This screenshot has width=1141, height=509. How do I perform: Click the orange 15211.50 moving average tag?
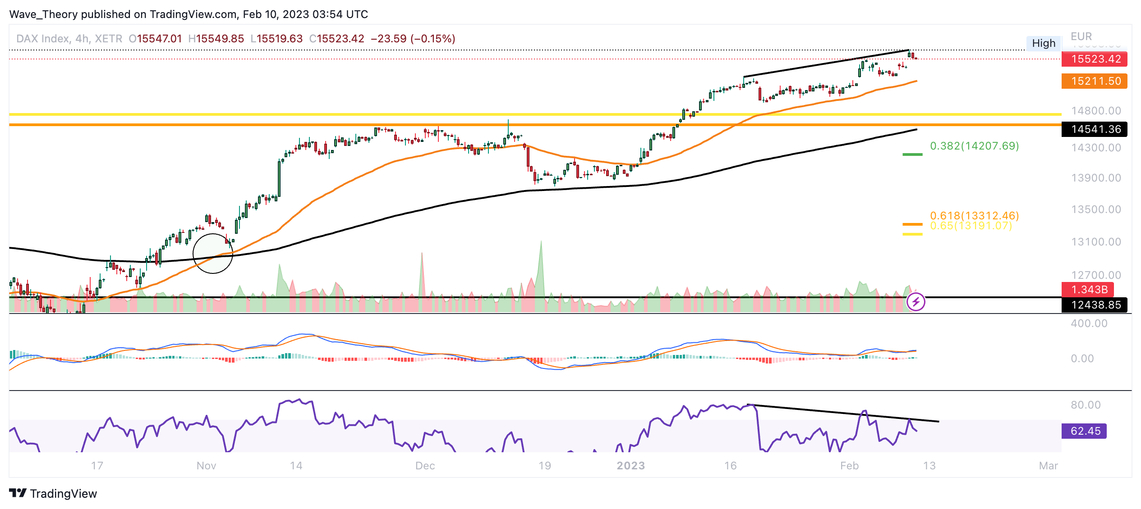pyautogui.click(x=1095, y=81)
